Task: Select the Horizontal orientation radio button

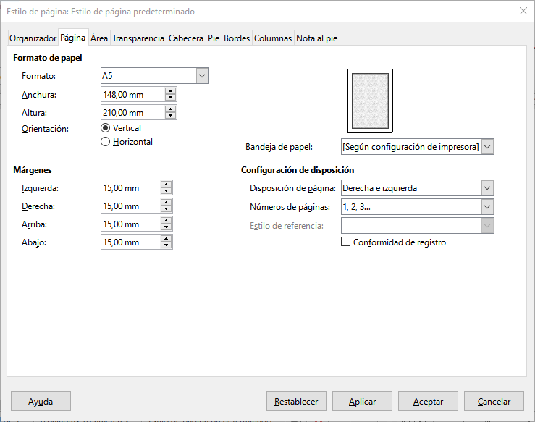Action: [106, 142]
